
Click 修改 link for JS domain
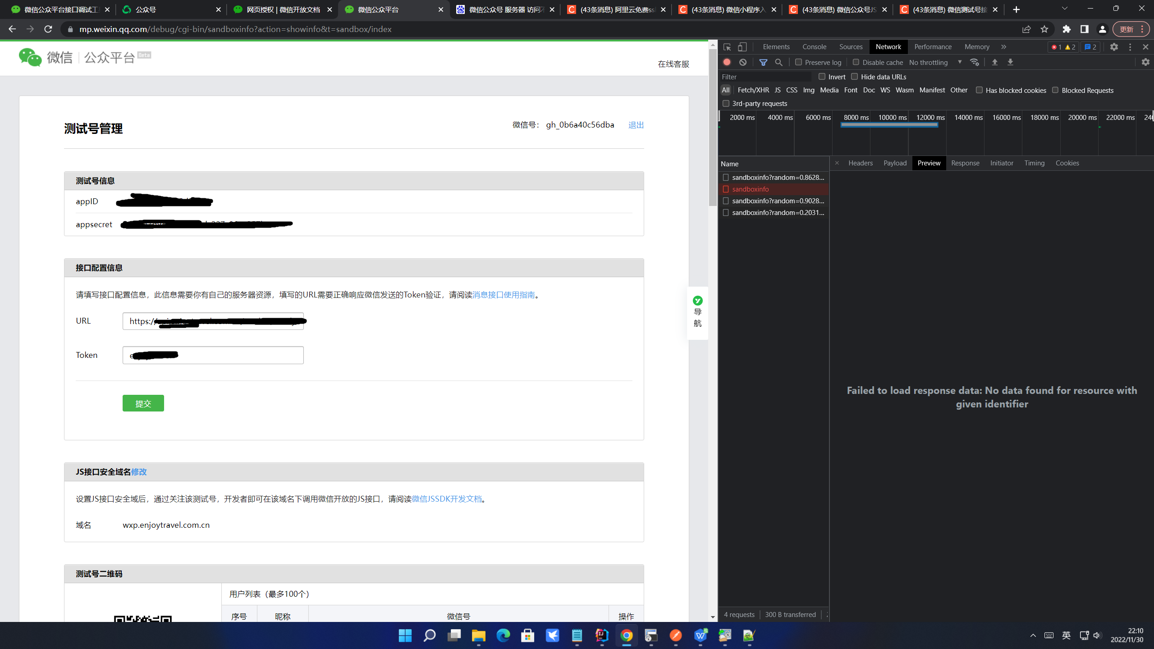click(x=139, y=472)
